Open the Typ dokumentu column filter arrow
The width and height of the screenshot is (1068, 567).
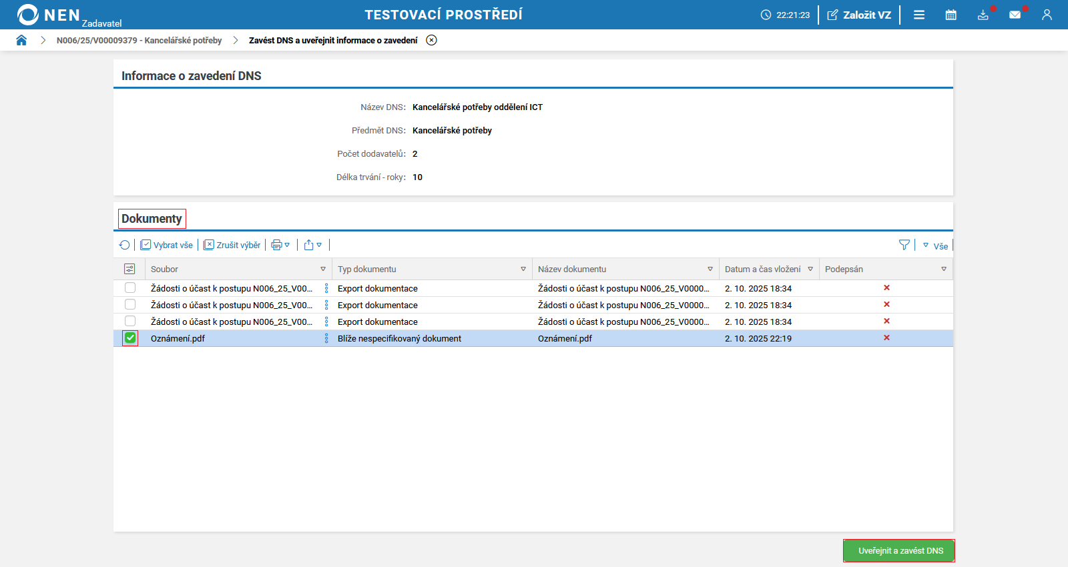click(x=523, y=269)
